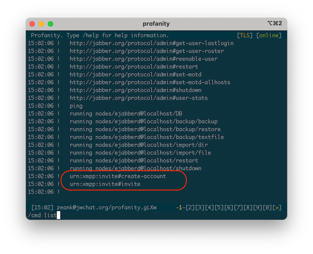Image resolution: width=313 pixels, height=254 pixels.
Task: Click the admin#get-user-lastlogin line
Action: point(151,43)
